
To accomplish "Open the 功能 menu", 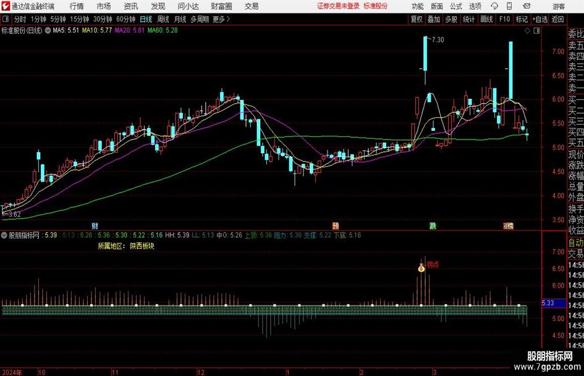I will 418,6.
